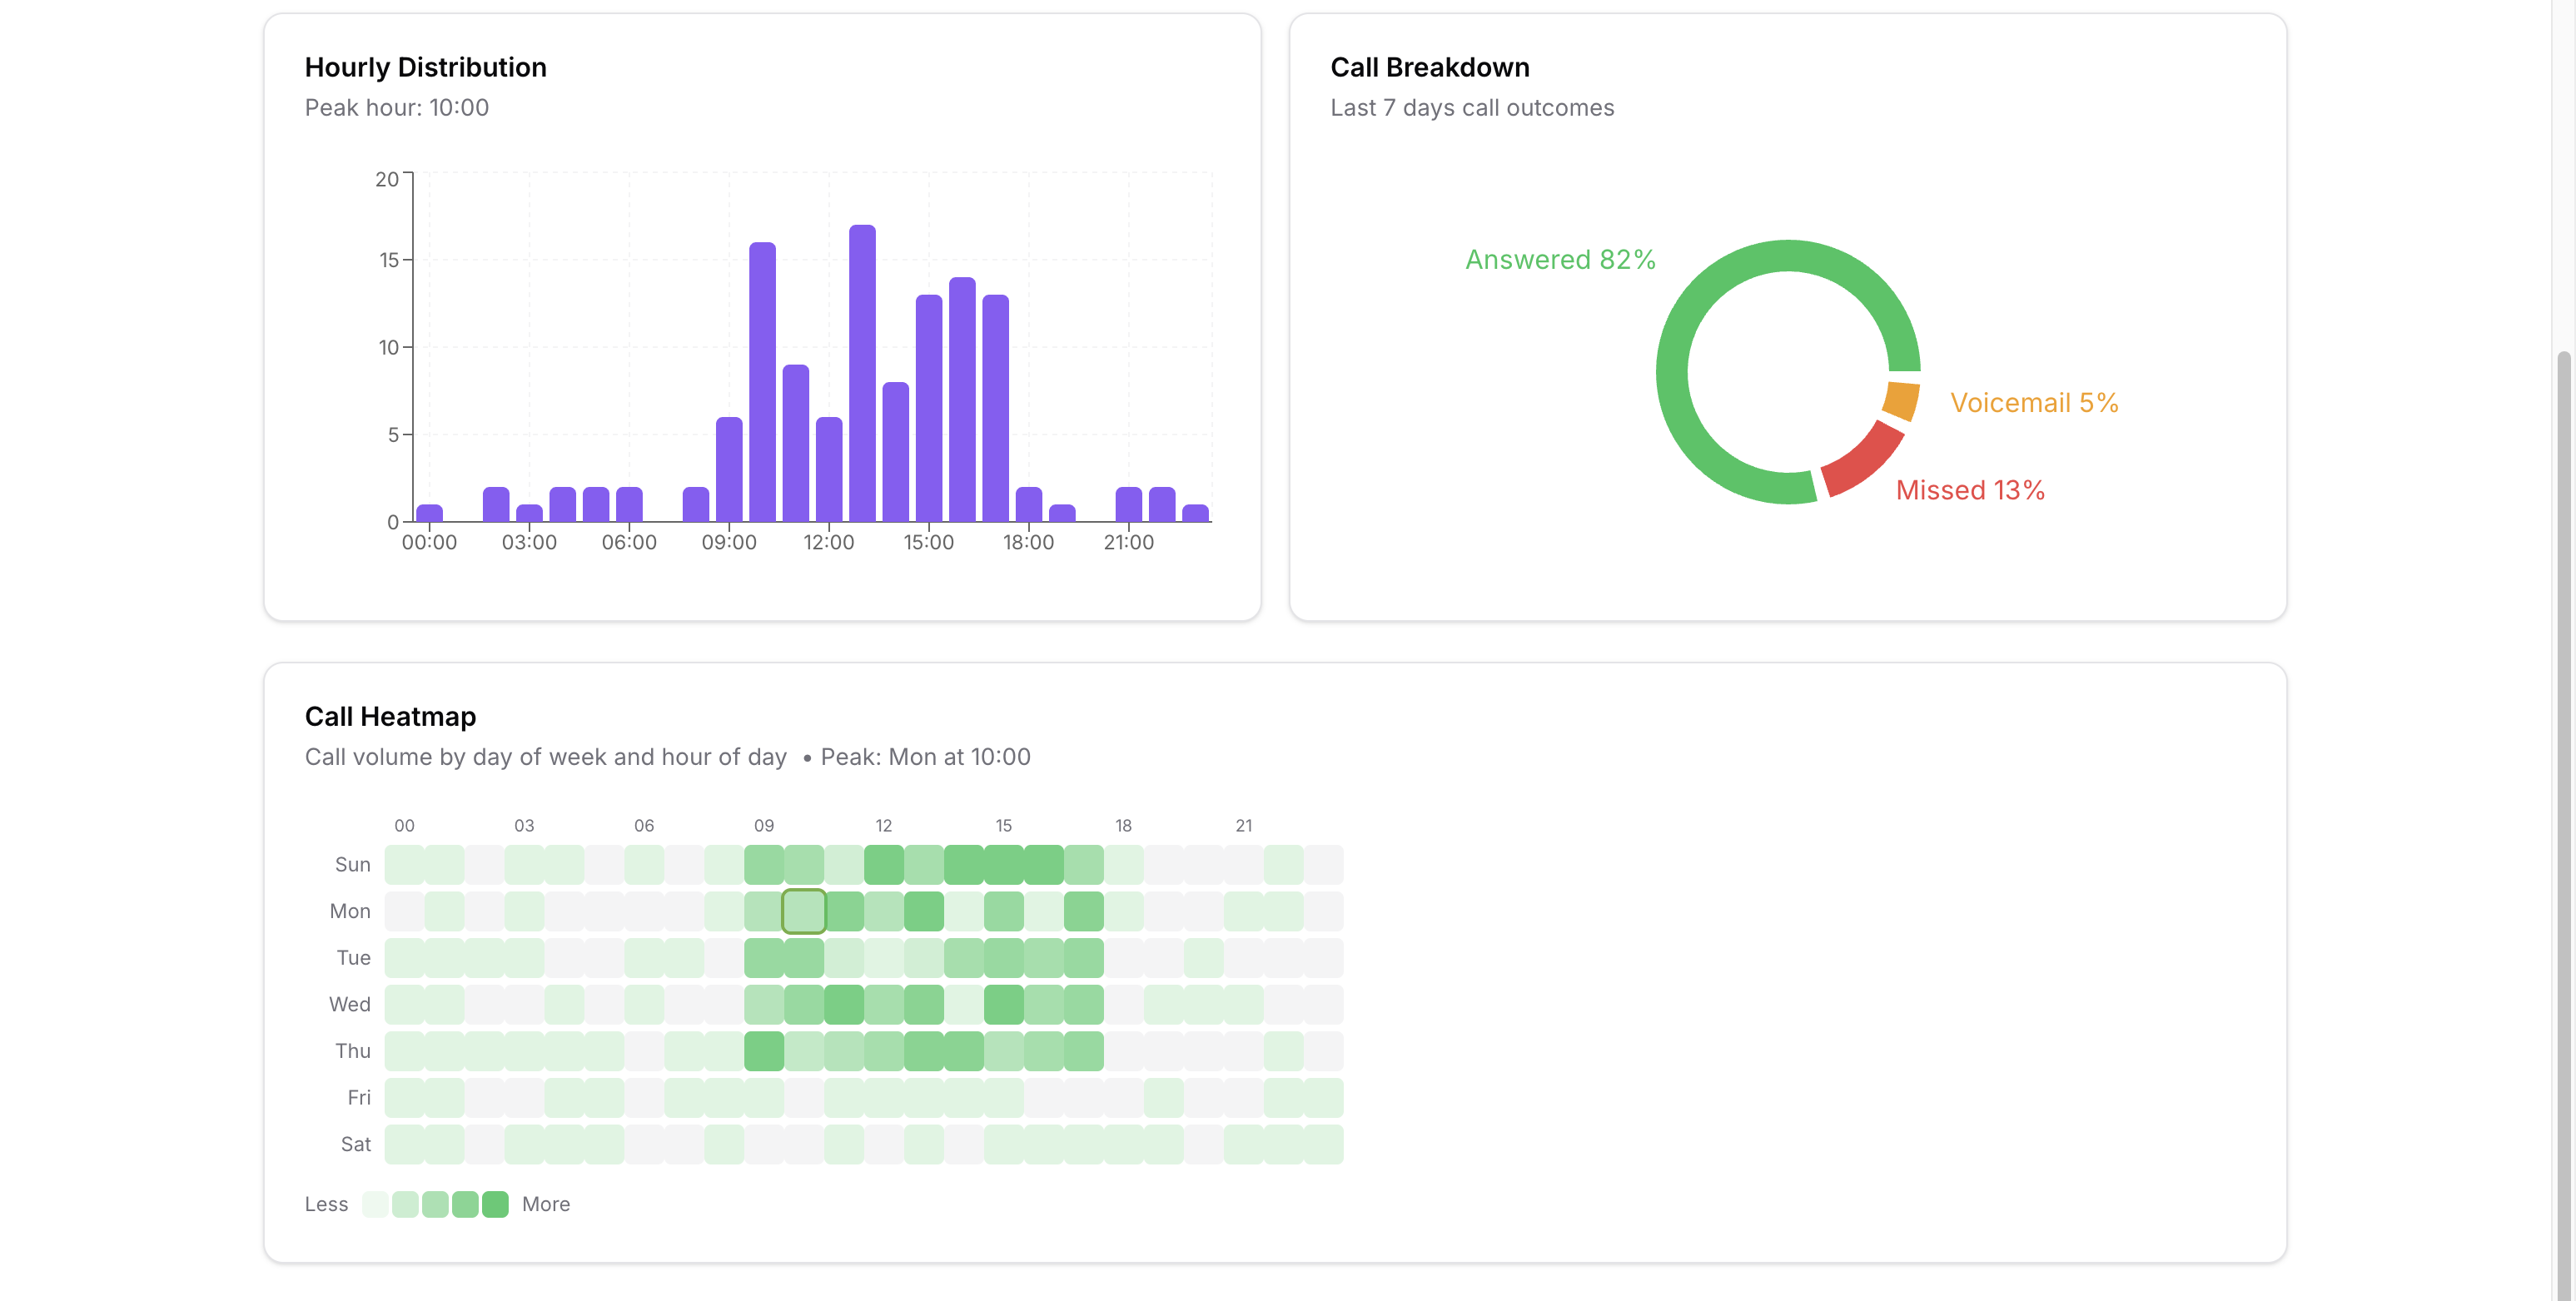Image resolution: width=2576 pixels, height=1301 pixels.
Task: Select the Thursday 09:00 dark green cell
Action: 763,1050
